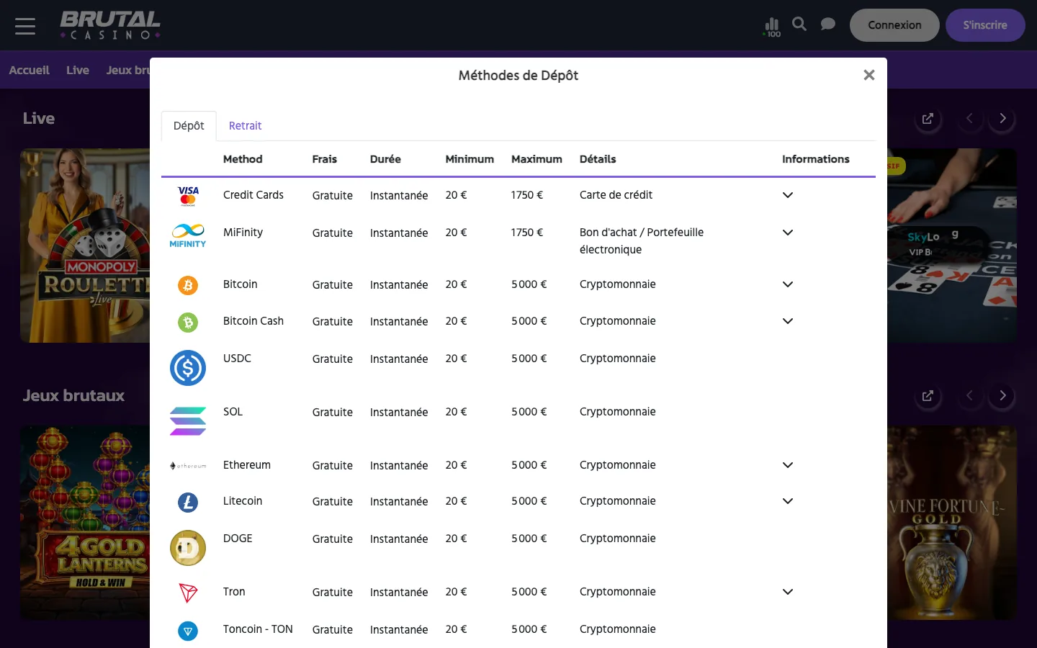The image size is (1037, 648).
Task: Expand Bitcoin information chevron
Action: [x=788, y=284]
